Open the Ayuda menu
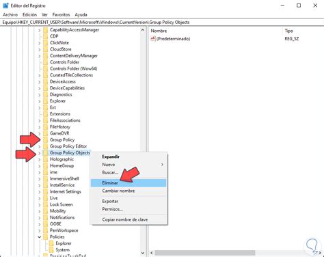Image resolution: width=324 pixels, height=257 pixels. 81,14
